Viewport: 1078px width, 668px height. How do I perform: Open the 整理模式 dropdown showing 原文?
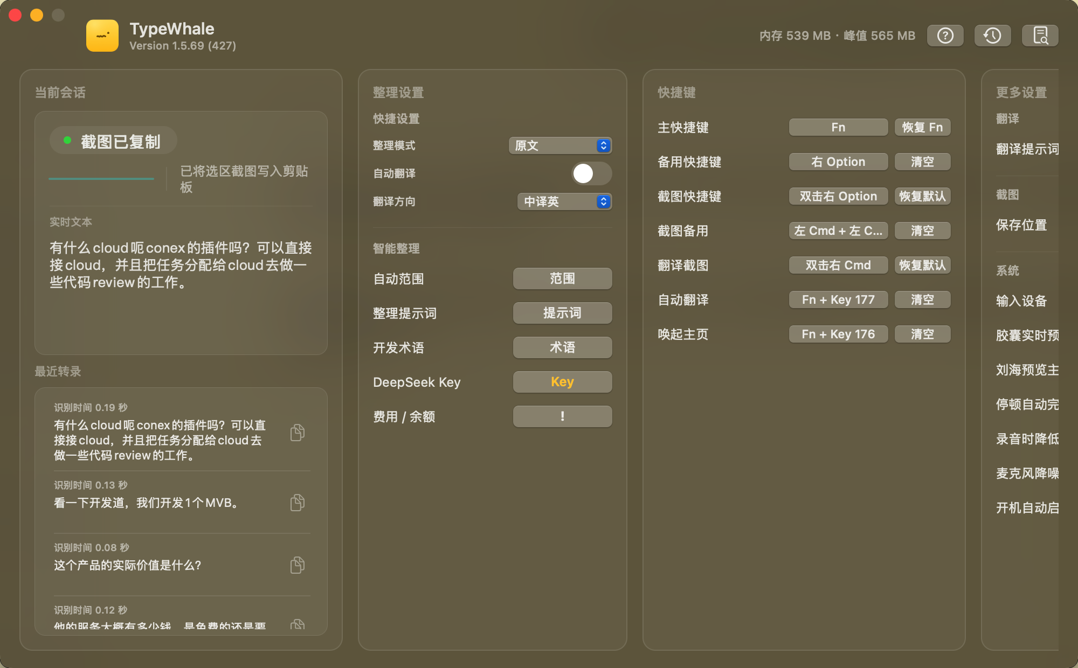point(560,145)
